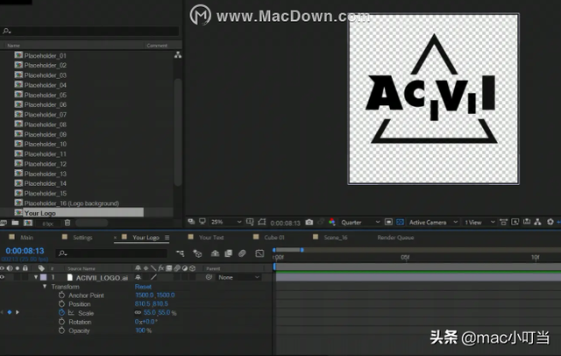
Task: Switch to the Settings timeline tab
Action: [82, 238]
